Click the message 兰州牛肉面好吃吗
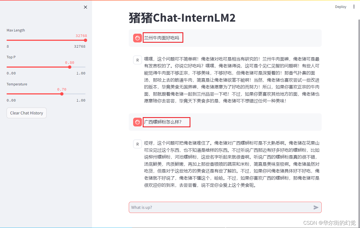Image resolution: width=360 pixels, height=228 pixels. [x=162, y=38]
